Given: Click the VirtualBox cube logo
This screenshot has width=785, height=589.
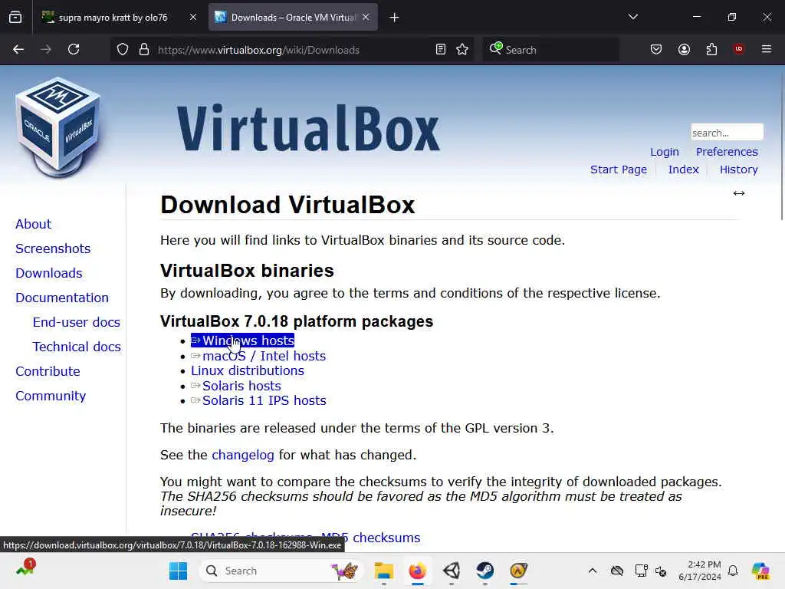Looking at the screenshot, I should click(x=57, y=127).
